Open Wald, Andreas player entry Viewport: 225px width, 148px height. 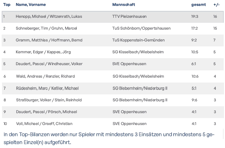coord(29,76)
